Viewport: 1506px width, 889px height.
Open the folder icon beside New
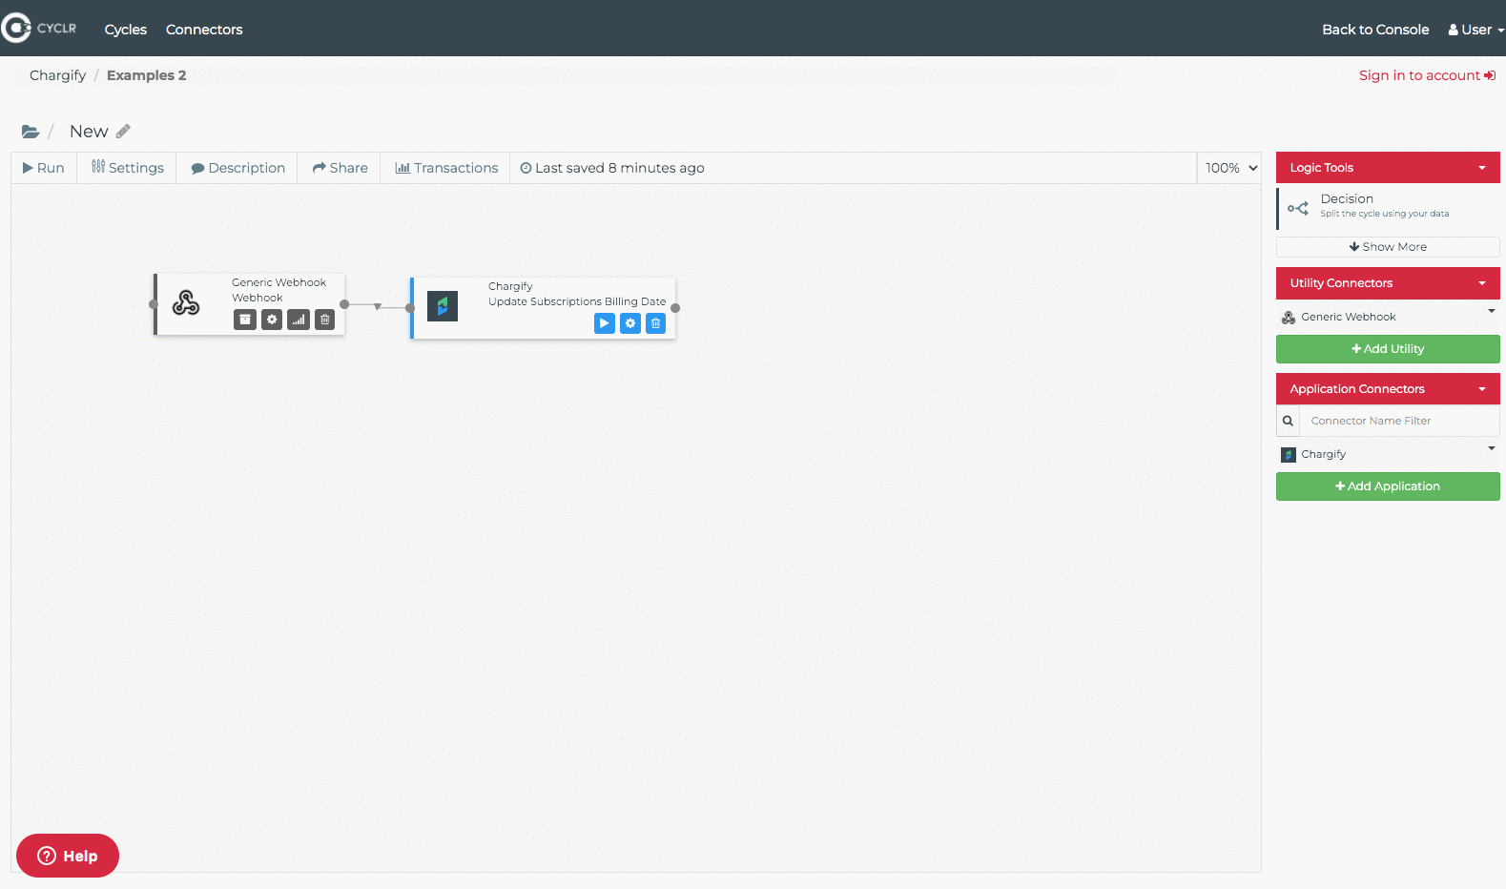click(31, 132)
